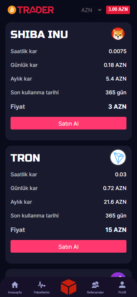
Task: Buy the Shiba Inu package with Satın Al
Action: (68, 123)
